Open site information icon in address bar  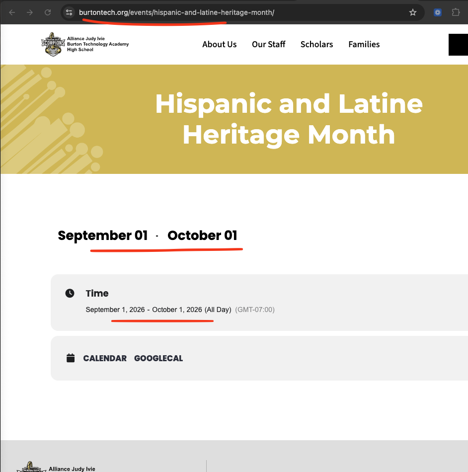click(69, 12)
